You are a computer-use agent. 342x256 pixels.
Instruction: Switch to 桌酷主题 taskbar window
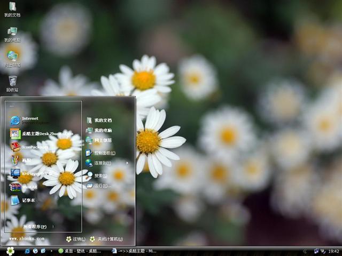pyautogui.click(x=134, y=251)
